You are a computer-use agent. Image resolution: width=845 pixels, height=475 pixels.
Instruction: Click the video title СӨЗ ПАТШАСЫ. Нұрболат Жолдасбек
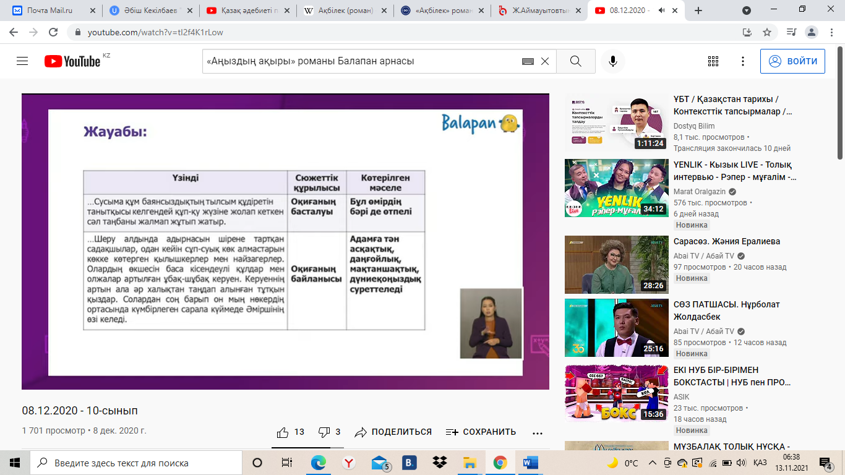727,311
